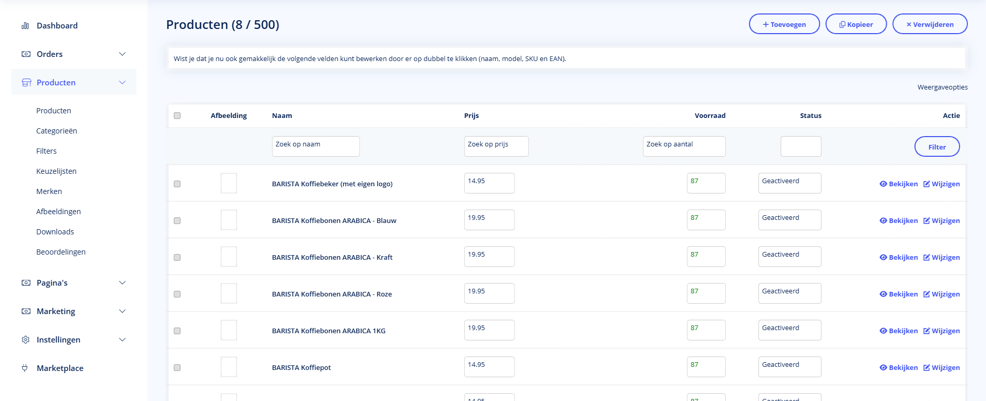The height and width of the screenshot is (401, 986).
Task: Go to Beoordelingen in sidebar submenu
Action: coord(61,252)
